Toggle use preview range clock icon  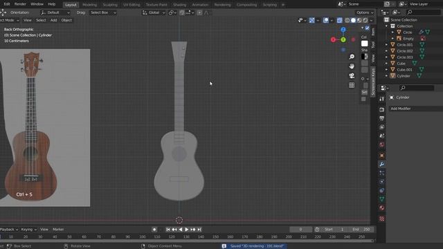click(317, 230)
